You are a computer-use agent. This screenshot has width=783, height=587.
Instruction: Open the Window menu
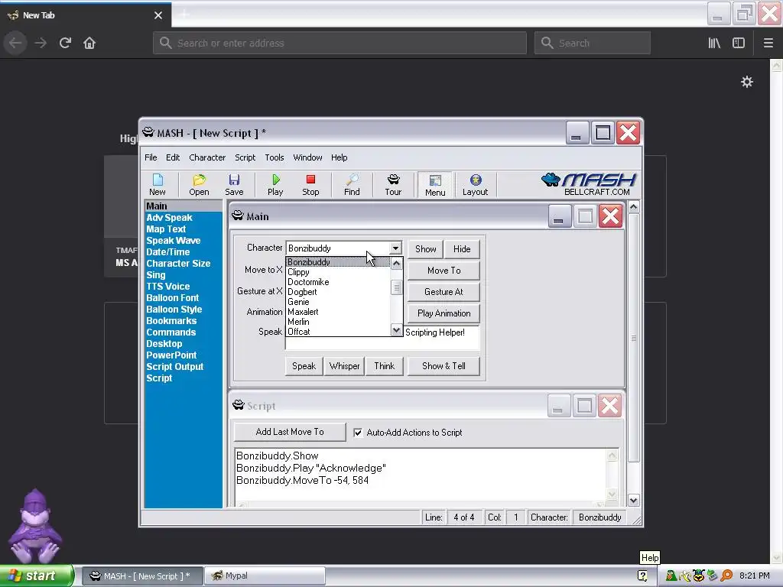tap(307, 157)
